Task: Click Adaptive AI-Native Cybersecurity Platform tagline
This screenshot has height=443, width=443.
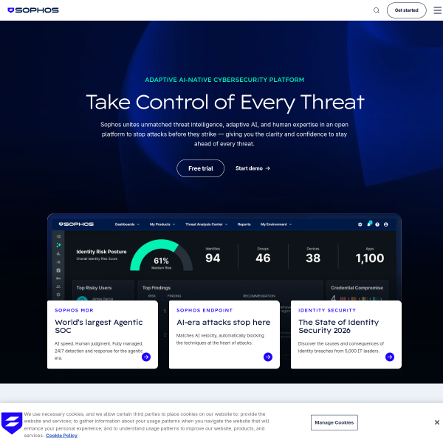Action: point(224,80)
